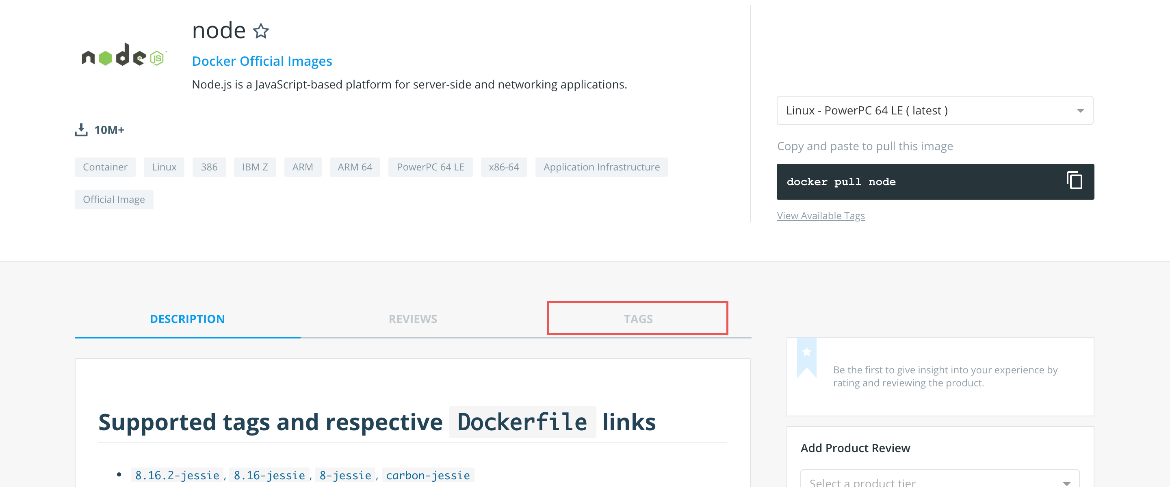Image resolution: width=1170 pixels, height=487 pixels.
Task: Open the carbon-jessie tag link
Action: tap(427, 475)
